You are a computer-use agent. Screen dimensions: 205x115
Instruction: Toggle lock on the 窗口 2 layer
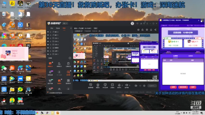[x=50, y=32]
